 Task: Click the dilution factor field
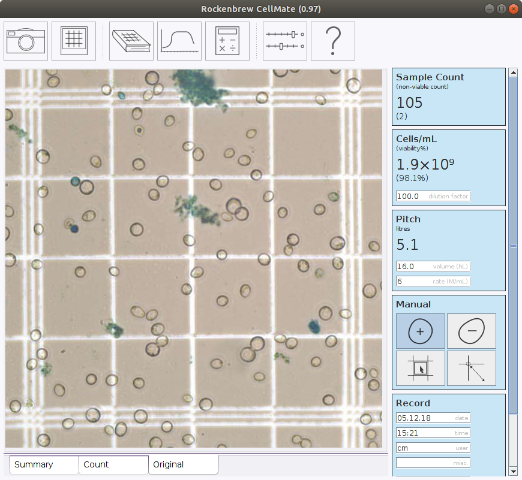point(433,197)
